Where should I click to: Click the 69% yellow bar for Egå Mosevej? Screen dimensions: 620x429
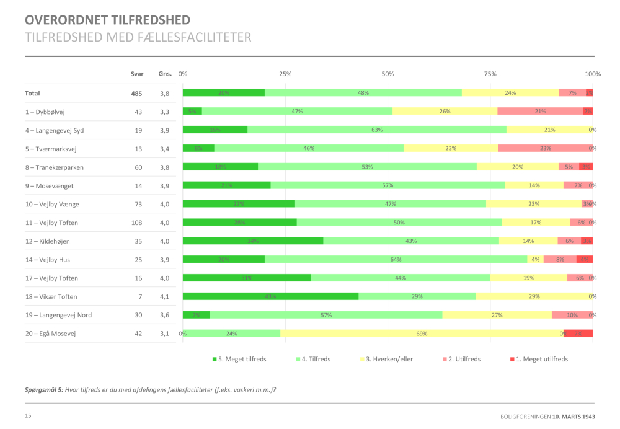coord(422,334)
